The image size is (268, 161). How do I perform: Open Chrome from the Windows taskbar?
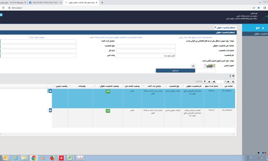point(34,158)
